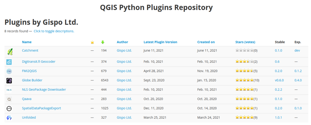311x125 pixels.
Task: Download FMI2QGIS stable version 0.2.0
Action: 279,71
